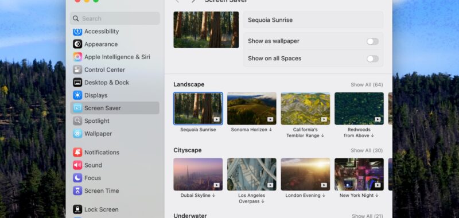The width and height of the screenshot is (459, 218).
Task: Click the Spotlight magnifier icon
Action: click(x=77, y=121)
